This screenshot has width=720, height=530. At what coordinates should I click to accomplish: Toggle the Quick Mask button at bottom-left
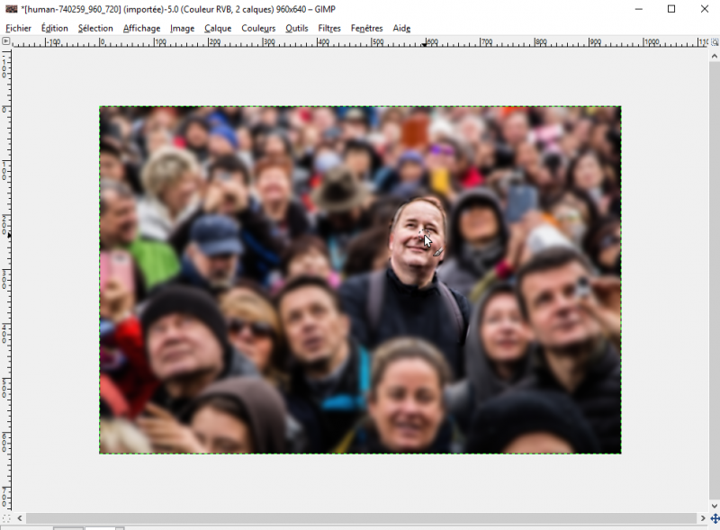6,518
